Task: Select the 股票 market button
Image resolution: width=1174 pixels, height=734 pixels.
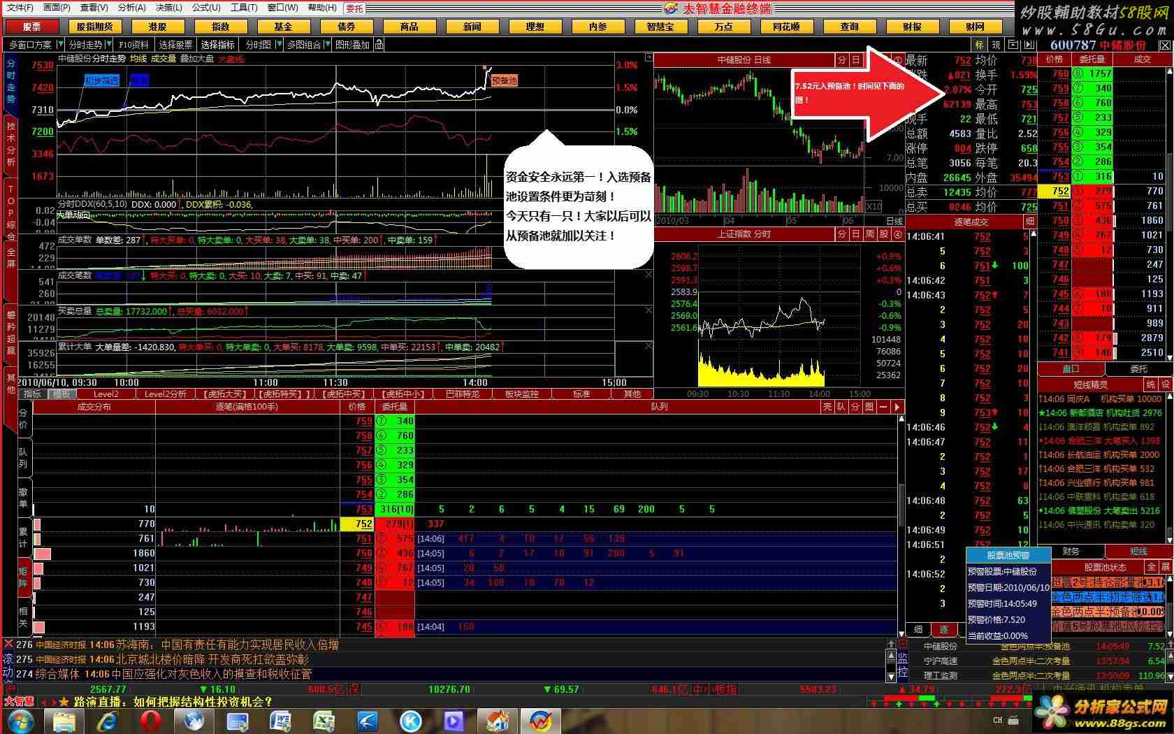Action: pos(32,27)
